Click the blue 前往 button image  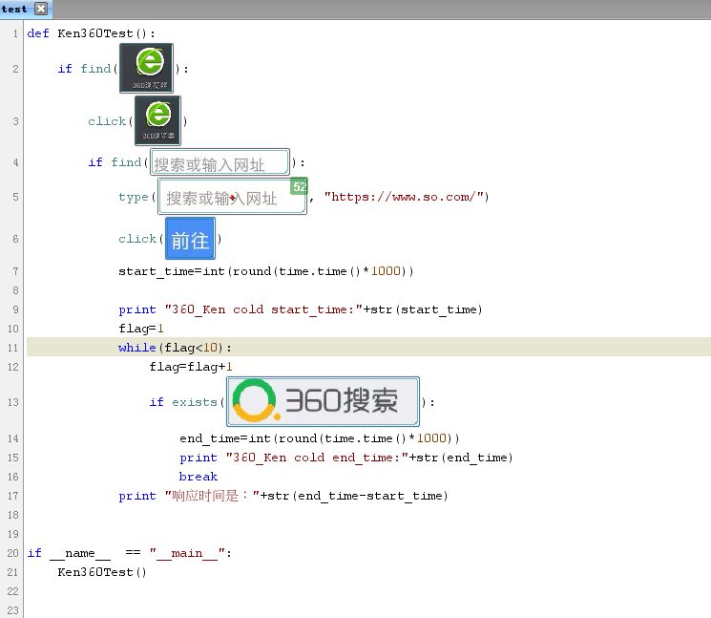coord(190,239)
